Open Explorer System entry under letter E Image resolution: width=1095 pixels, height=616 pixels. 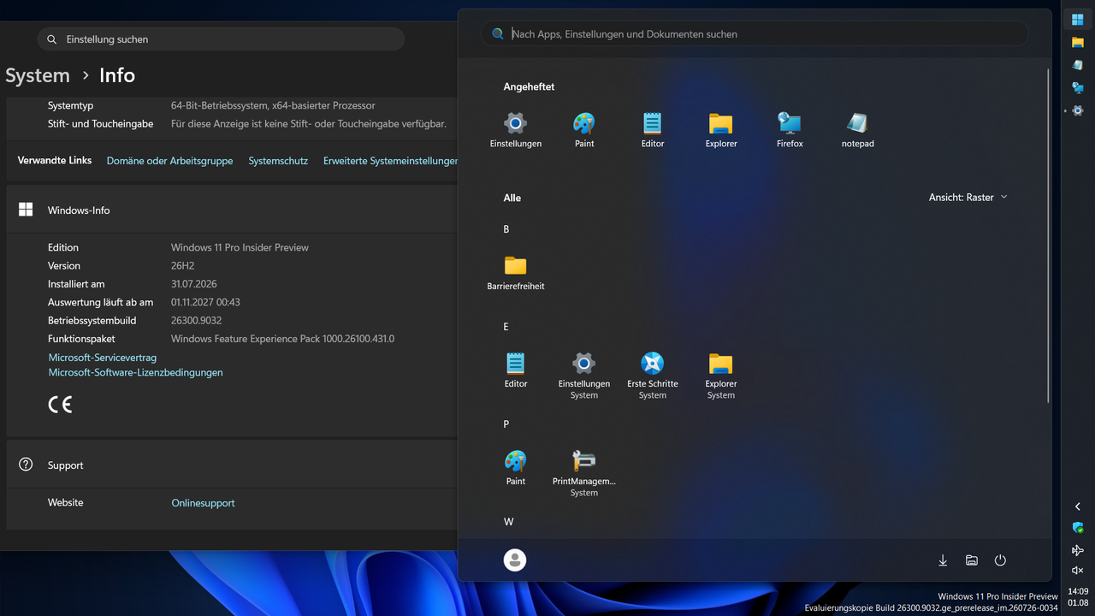[x=721, y=376]
